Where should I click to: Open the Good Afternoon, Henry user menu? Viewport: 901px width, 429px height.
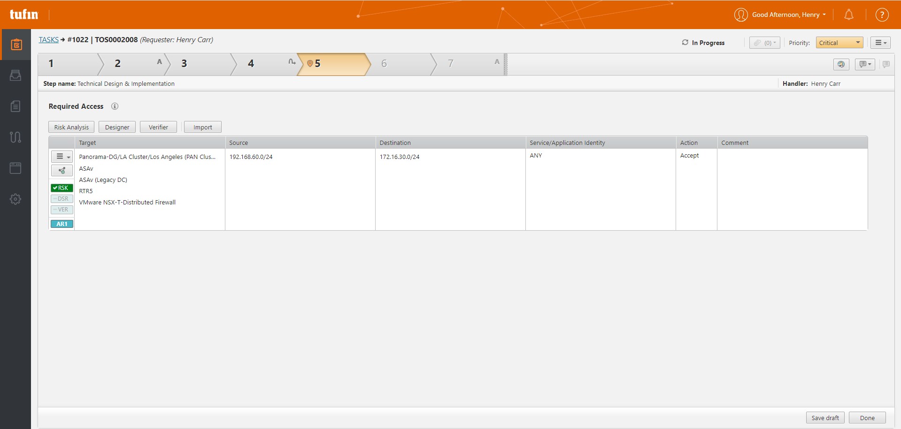(x=789, y=15)
